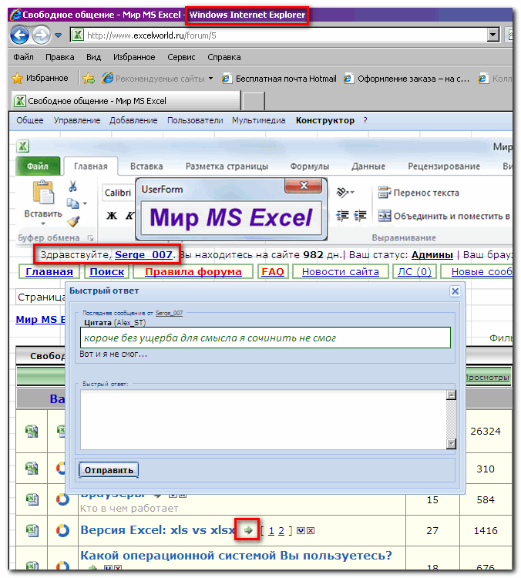This screenshot has width=521, height=578.
Task: Close the Быстрый ответ dialog
Action: click(455, 291)
